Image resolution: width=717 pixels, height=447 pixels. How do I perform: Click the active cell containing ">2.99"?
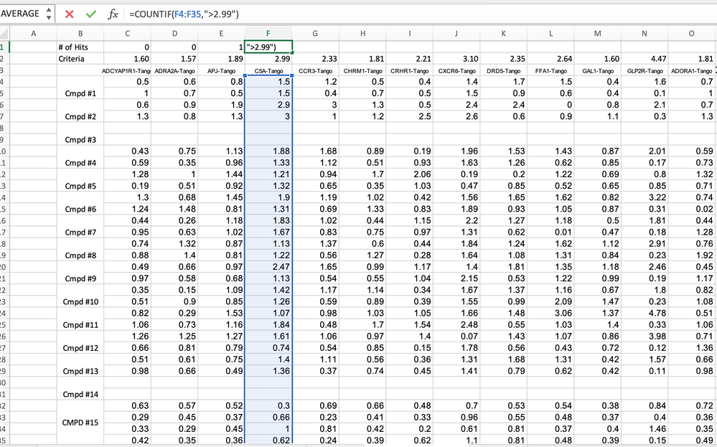click(267, 46)
